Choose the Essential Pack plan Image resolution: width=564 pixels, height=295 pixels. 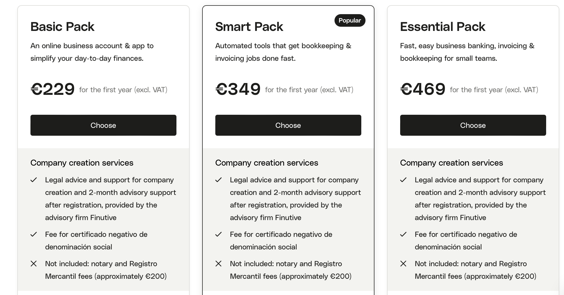click(473, 125)
